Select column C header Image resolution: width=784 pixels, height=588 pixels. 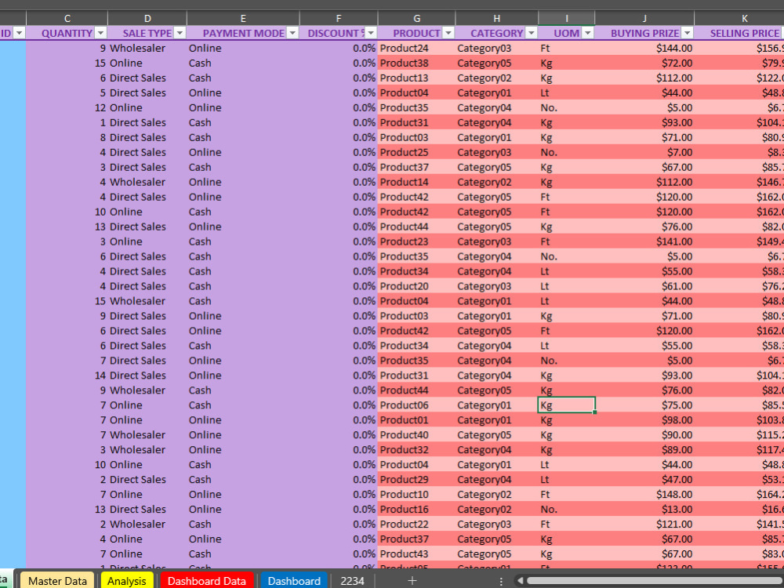[67, 19]
